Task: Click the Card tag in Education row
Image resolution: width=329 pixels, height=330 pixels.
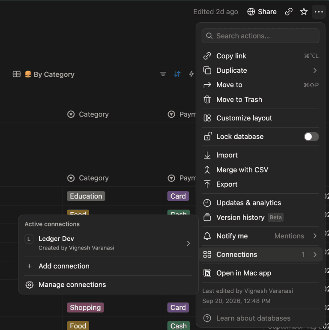Action: 178,196
